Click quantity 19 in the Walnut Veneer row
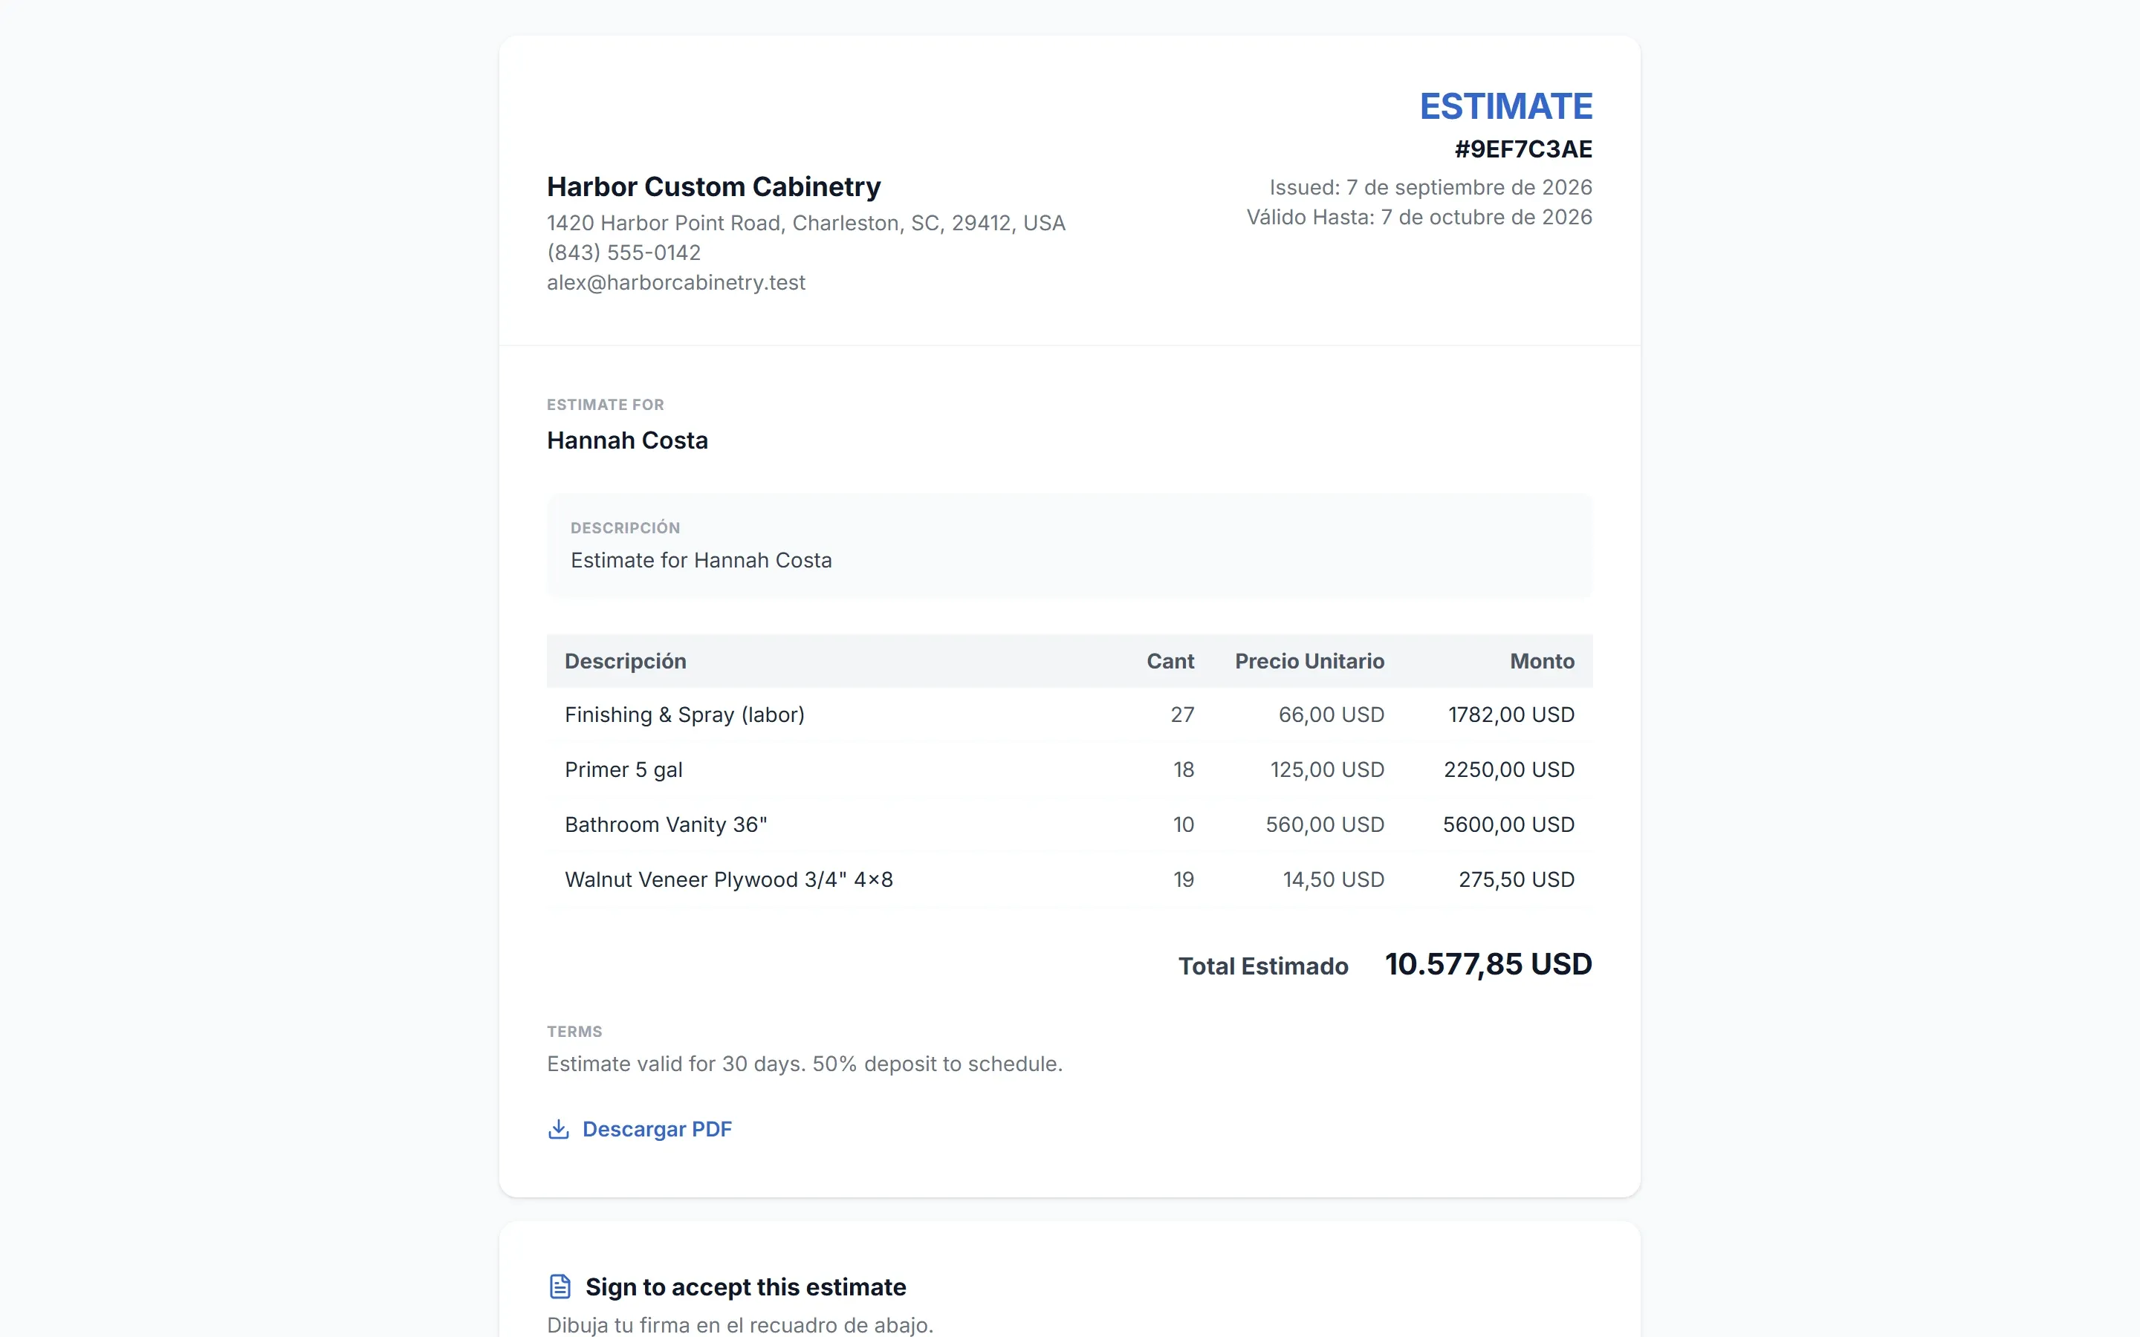Viewport: 2140px width, 1337px height. (x=1183, y=880)
